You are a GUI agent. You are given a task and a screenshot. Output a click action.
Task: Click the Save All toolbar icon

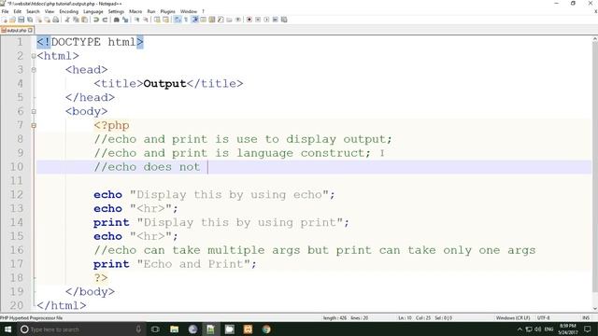click(30, 20)
